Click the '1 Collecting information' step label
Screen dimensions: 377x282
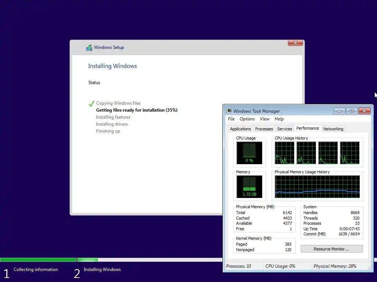tap(31, 272)
